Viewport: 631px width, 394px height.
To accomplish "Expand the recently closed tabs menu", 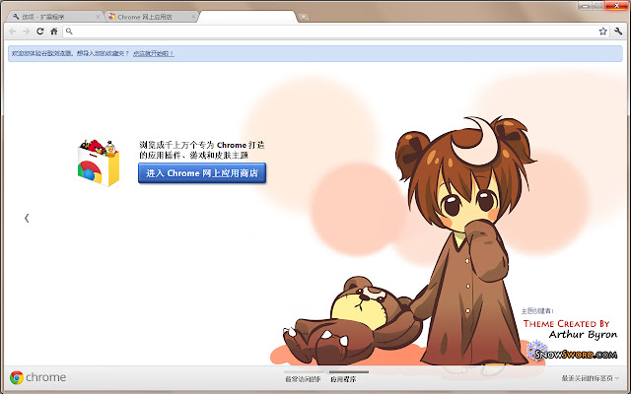I will (590, 378).
